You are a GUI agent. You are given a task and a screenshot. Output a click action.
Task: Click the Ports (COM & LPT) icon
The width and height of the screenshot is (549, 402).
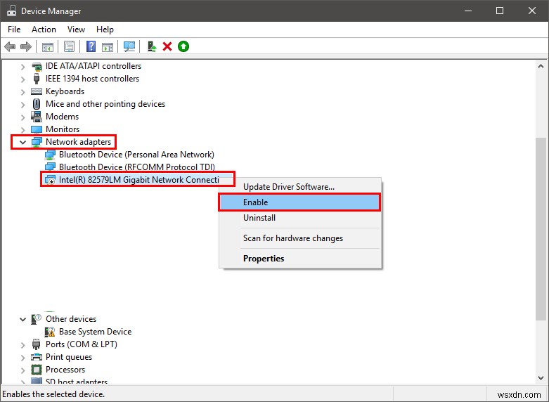pos(37,344)
